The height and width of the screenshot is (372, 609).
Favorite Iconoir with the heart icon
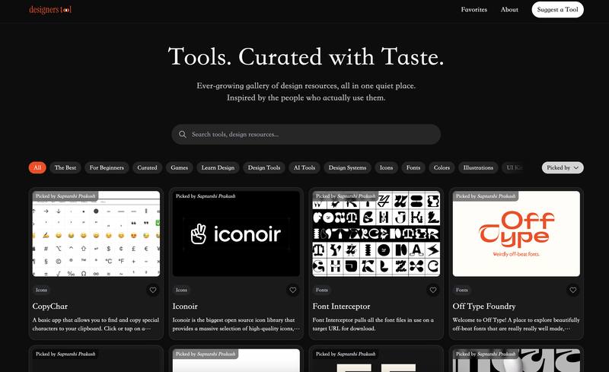[293, 290]
